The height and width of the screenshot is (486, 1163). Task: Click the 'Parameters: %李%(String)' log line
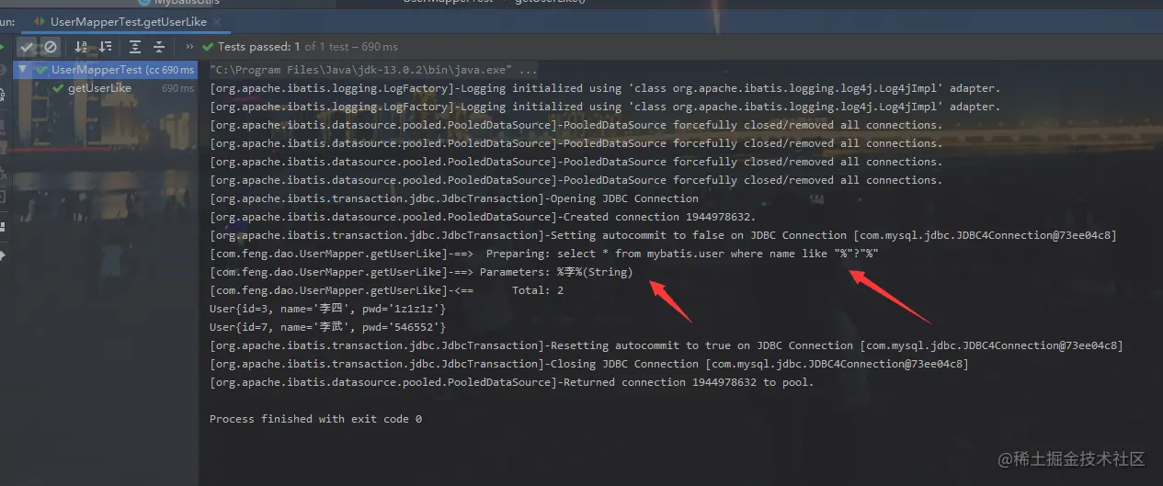421,272
